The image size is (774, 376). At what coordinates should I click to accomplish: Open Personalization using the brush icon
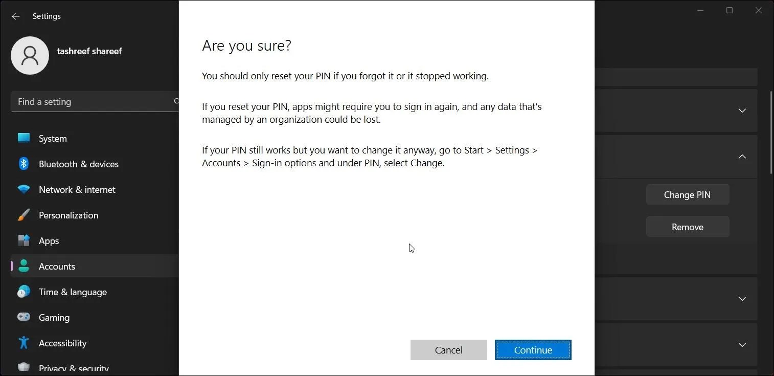[24, 215]
